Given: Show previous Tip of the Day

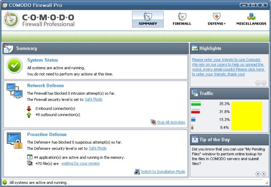Looking at the screenshot, I should 258,174.
